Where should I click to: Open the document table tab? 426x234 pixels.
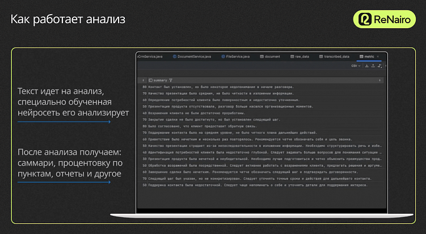[x=270, y=57]
